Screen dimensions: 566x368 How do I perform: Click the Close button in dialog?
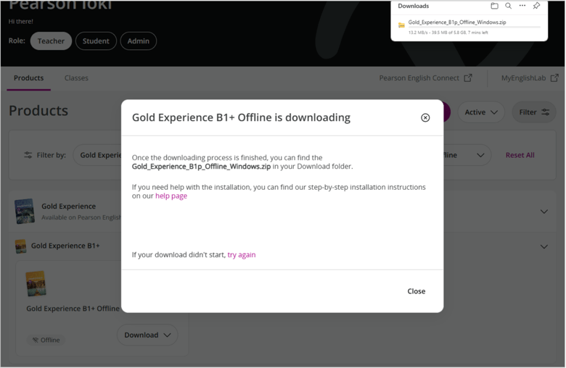(x=417, y=291)
